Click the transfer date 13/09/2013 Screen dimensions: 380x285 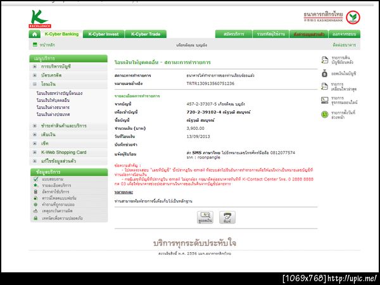click(198, 136)
